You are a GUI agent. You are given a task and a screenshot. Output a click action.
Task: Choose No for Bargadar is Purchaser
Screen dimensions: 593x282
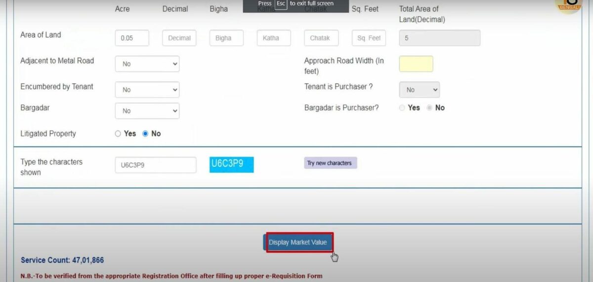(x=429, y=108)
